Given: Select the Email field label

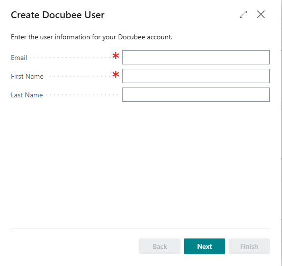Looking at the screenshot, I should tap(19, 58).
